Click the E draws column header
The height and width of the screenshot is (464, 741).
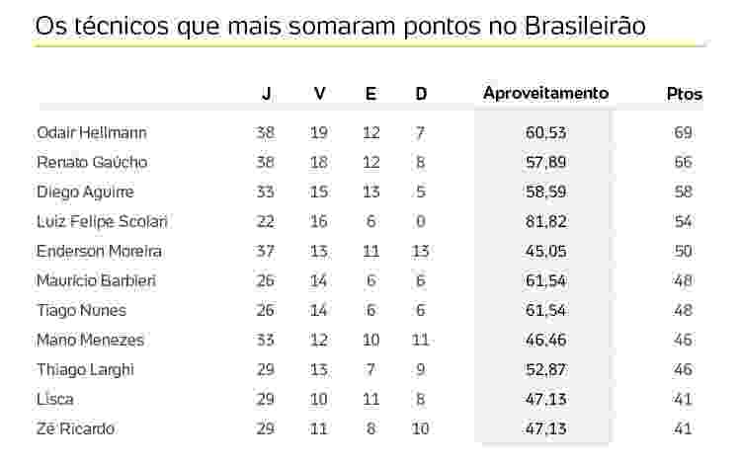[x=370, y=94]
